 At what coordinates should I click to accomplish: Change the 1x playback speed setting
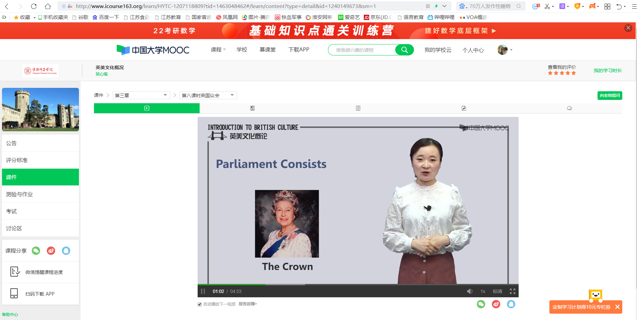[483, 291]
